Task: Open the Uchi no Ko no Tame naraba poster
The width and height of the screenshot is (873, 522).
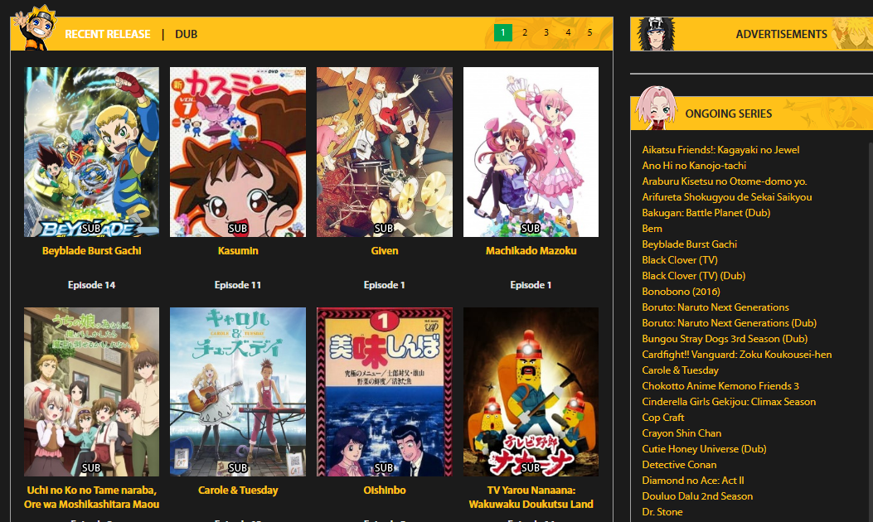Action: (91, 392)
